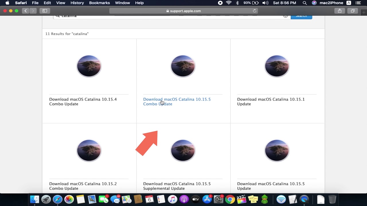Open Podcasts from the Dock

pyautogui.click(x=184, y=199)
